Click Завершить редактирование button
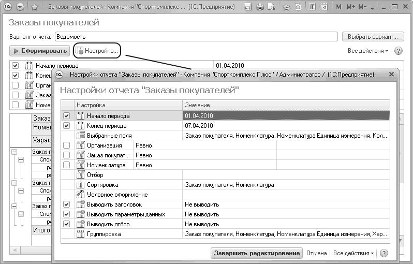The width and height of the screenshot is (413, 264). (257, 253)
